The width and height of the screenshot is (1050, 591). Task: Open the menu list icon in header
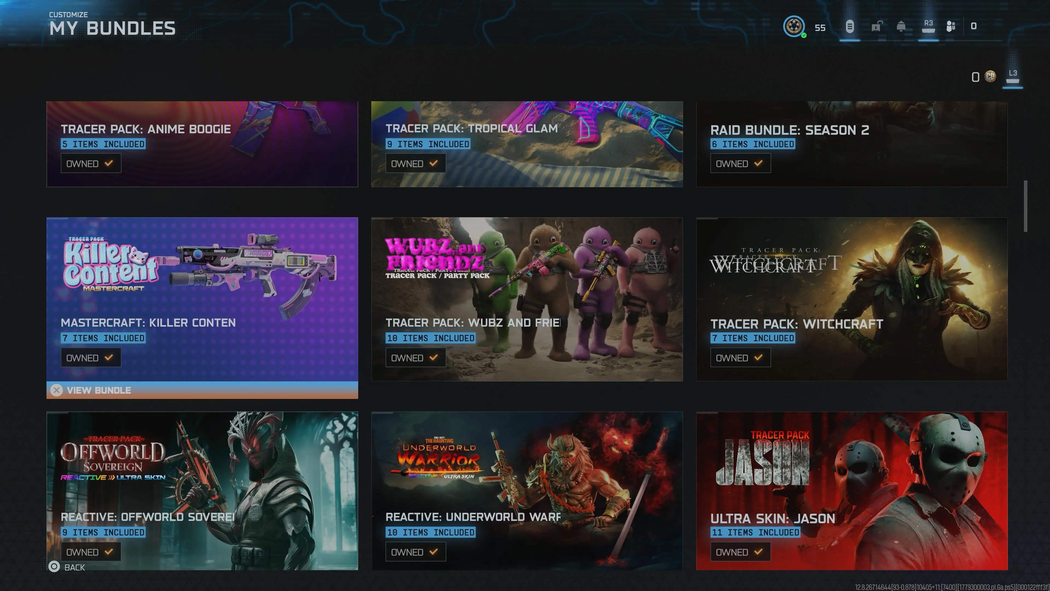click(850, 27)
